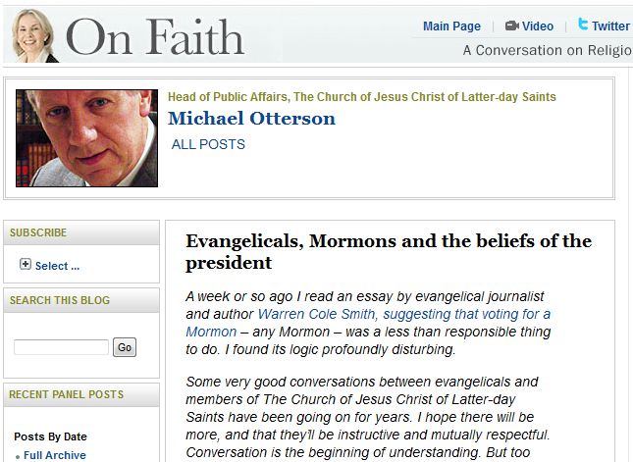
Task: Open the Twitter text link
Action: tap(610, 26)
